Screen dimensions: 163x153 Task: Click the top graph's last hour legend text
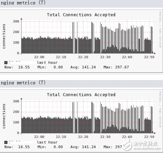47,62
